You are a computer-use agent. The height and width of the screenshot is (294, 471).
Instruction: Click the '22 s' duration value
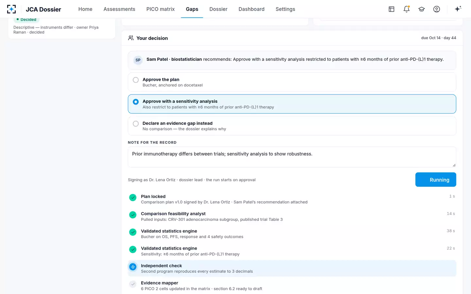(451, 248)
